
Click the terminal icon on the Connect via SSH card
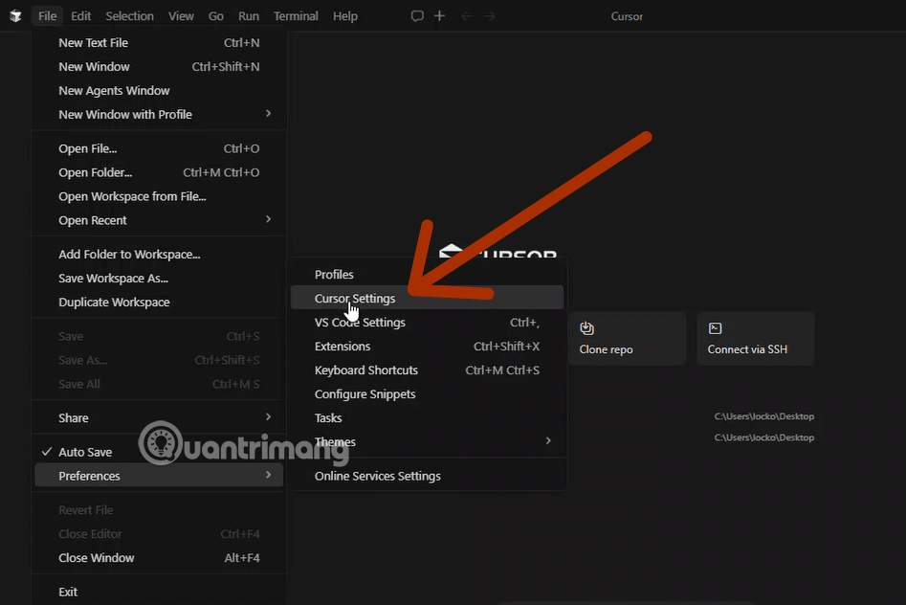[x=716, y=326]
